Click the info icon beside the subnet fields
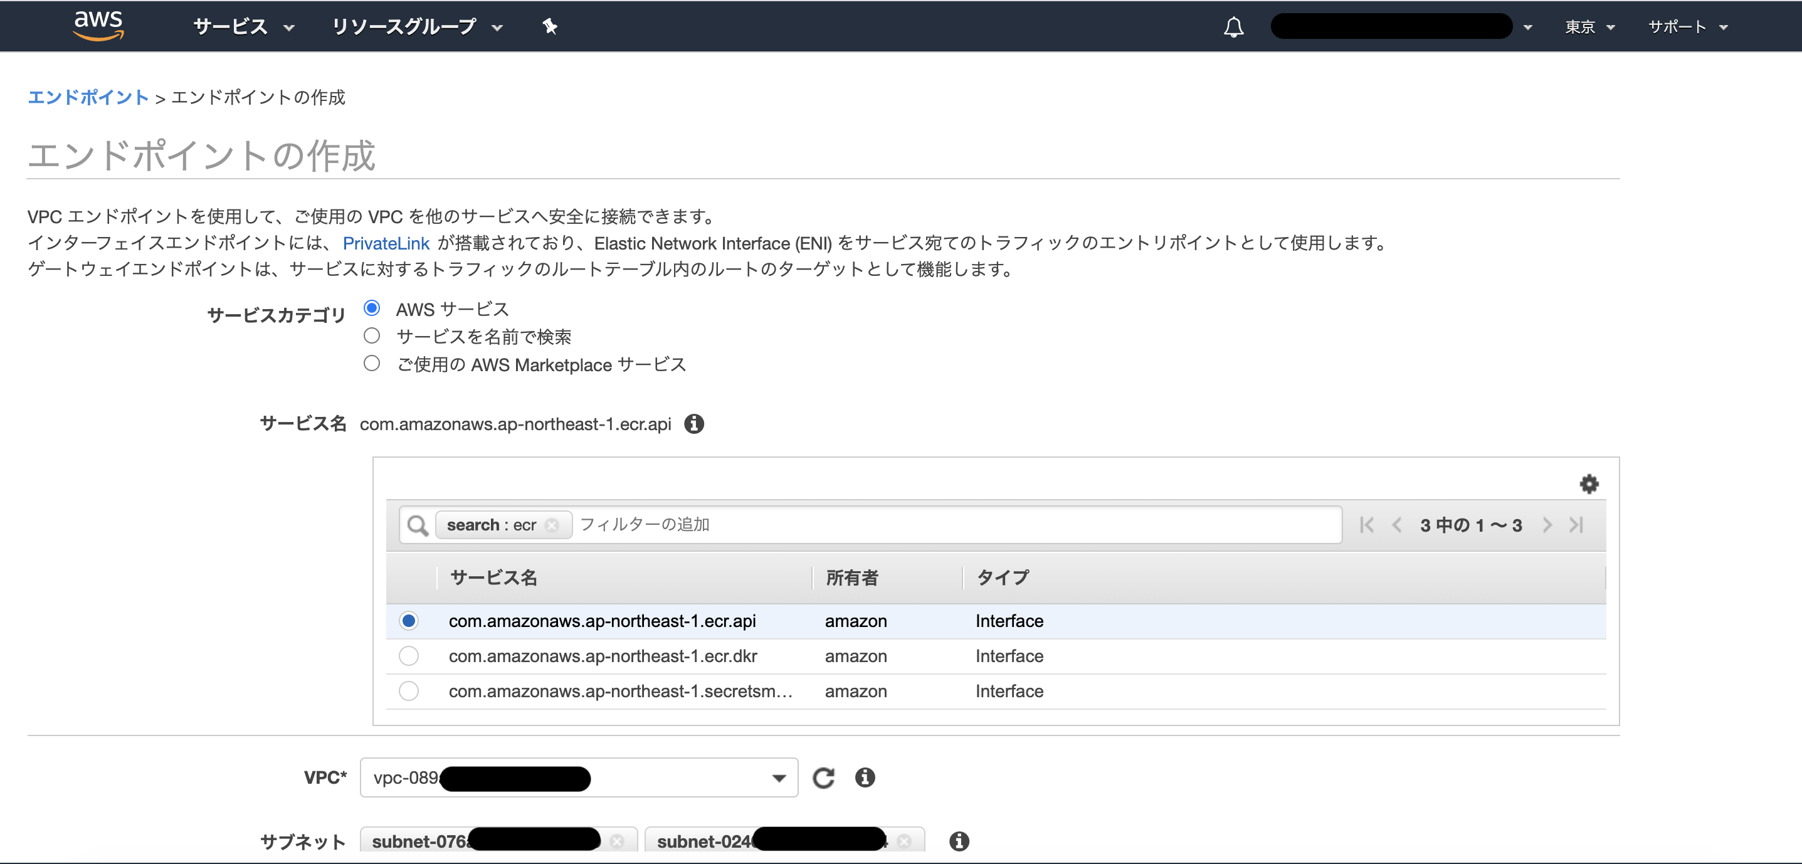1802x864 pixels. pyautogui.click(x=959, y=841)
